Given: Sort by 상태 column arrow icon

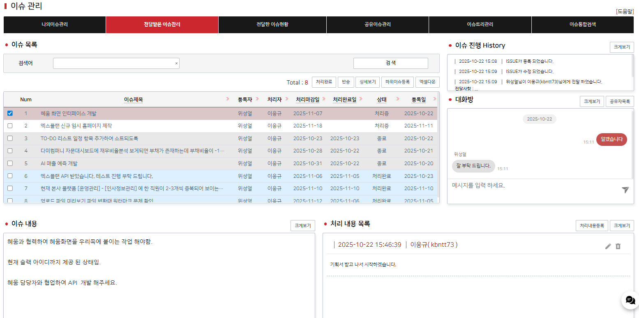Looking at the screenshot, I should click(x=398, y=99).
